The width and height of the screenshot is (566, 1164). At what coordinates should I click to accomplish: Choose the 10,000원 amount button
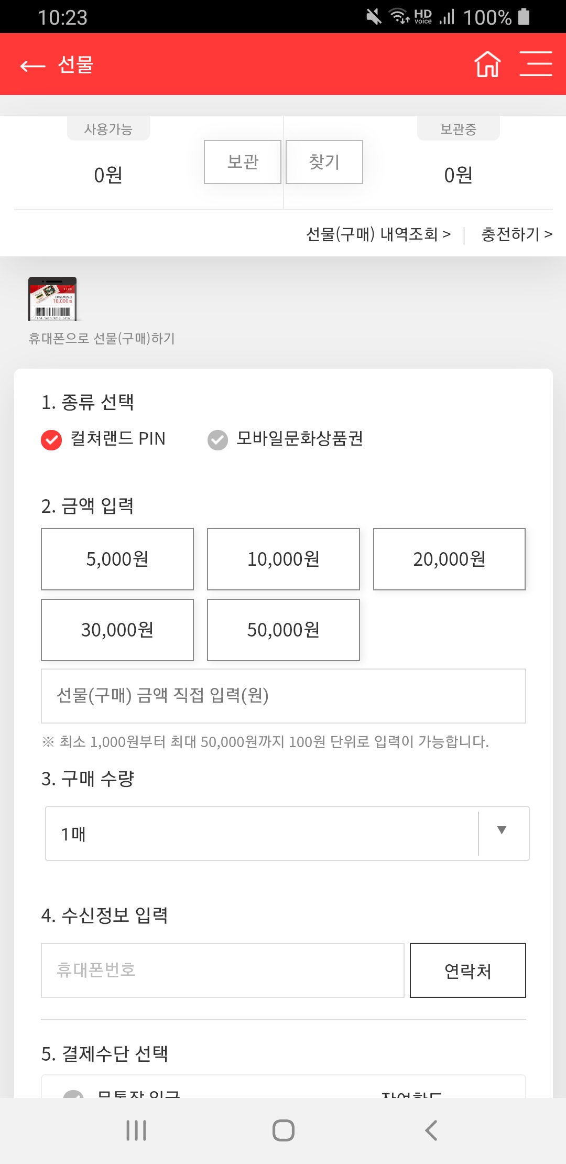[284, 559]
